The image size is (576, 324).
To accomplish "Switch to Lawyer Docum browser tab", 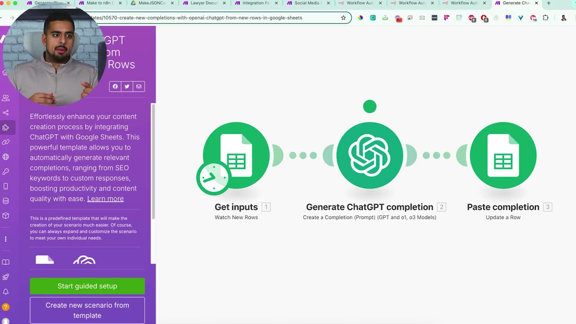I will [x=205, y=3].
